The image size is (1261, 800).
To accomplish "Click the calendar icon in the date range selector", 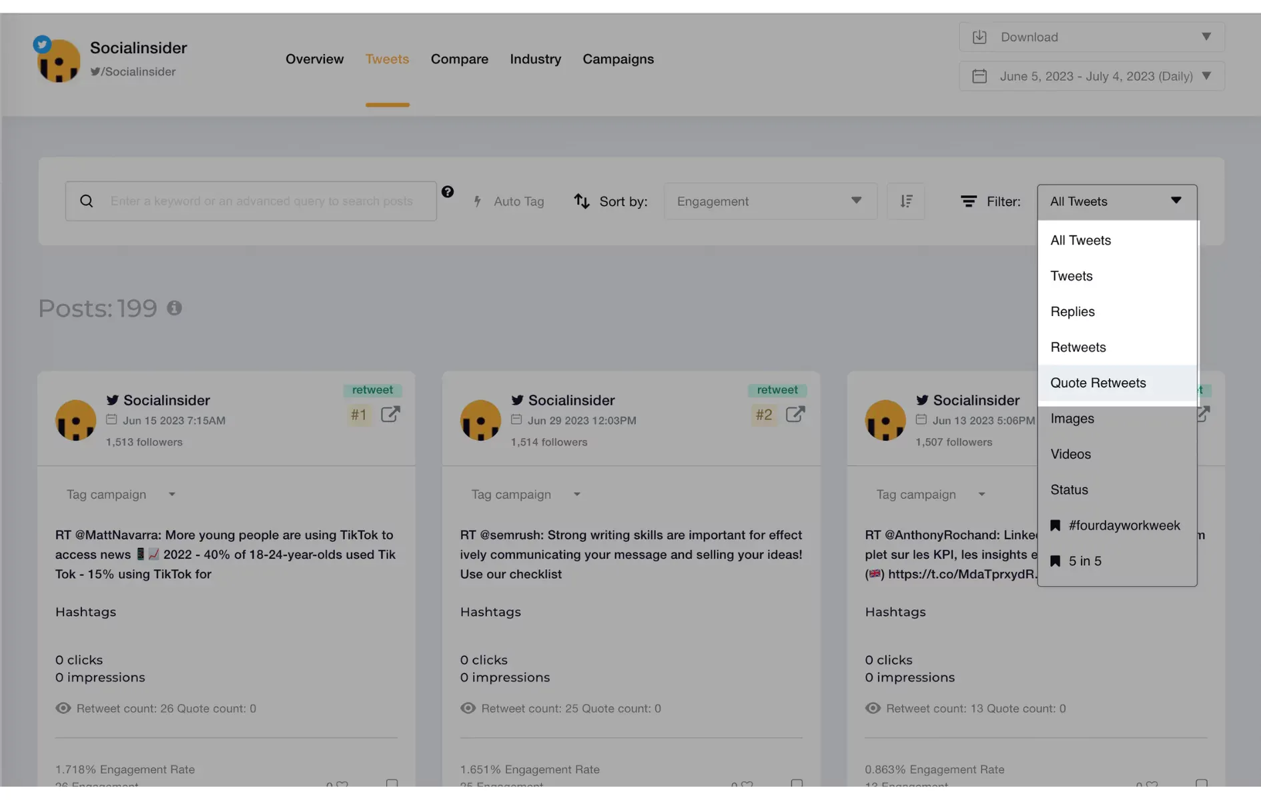I will pyautogui.click(x=979, y=76).
